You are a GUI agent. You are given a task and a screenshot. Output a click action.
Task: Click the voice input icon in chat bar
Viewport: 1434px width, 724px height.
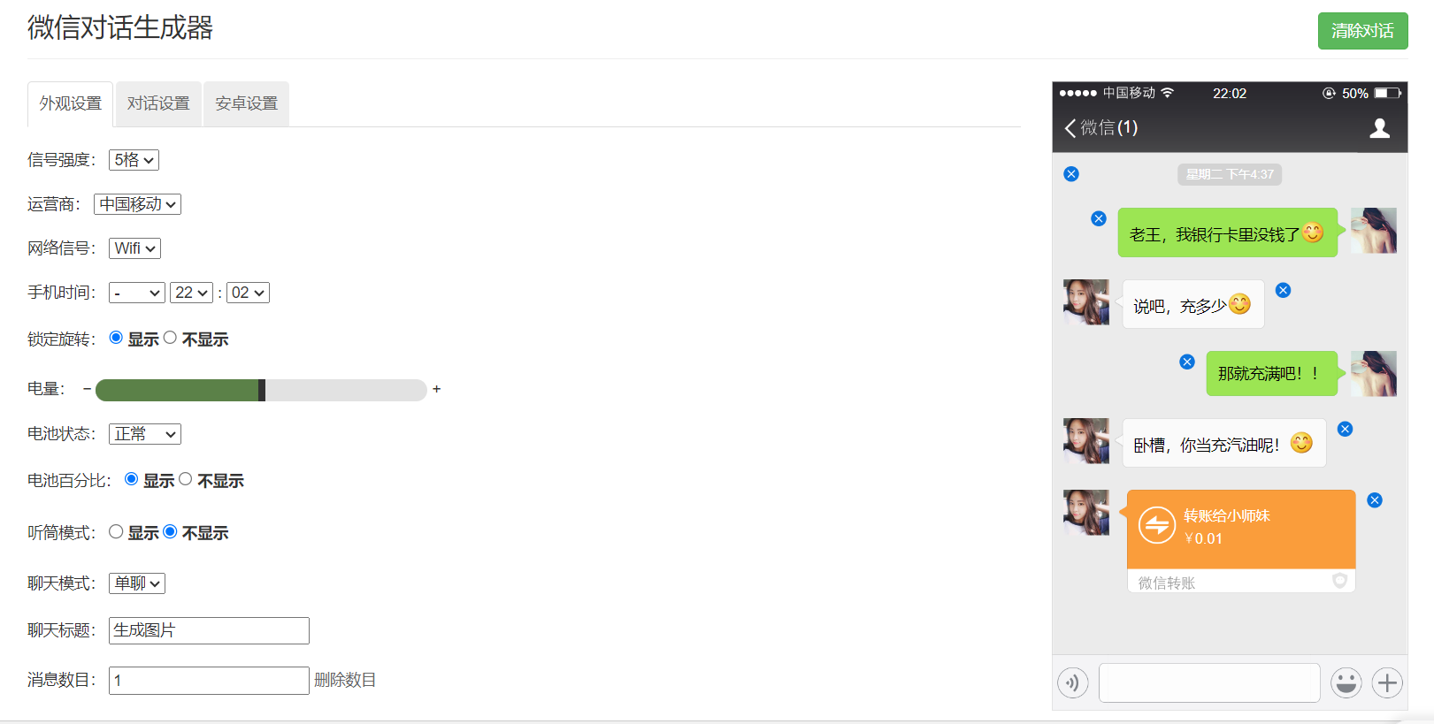point(1072,682)
